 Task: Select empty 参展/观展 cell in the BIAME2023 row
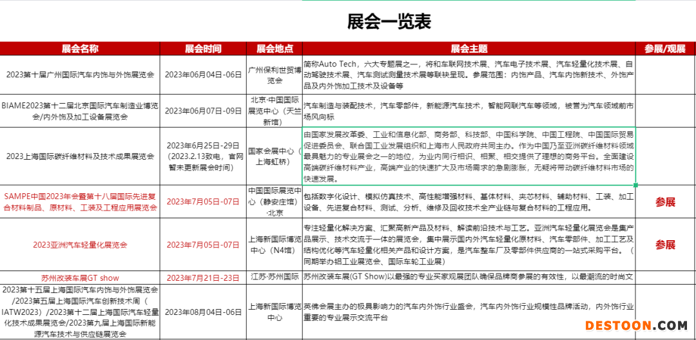[665, 111]
